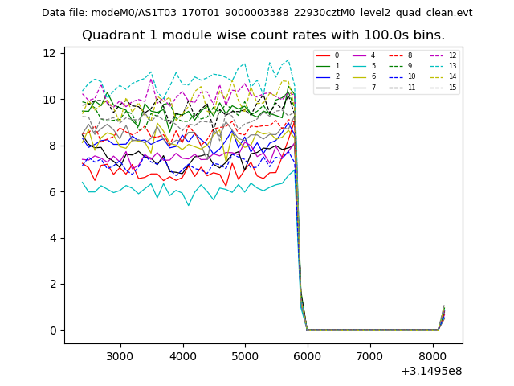Click the y-axis tick label 12
Viewport: 514px width, 386px height.
point(50,53)
